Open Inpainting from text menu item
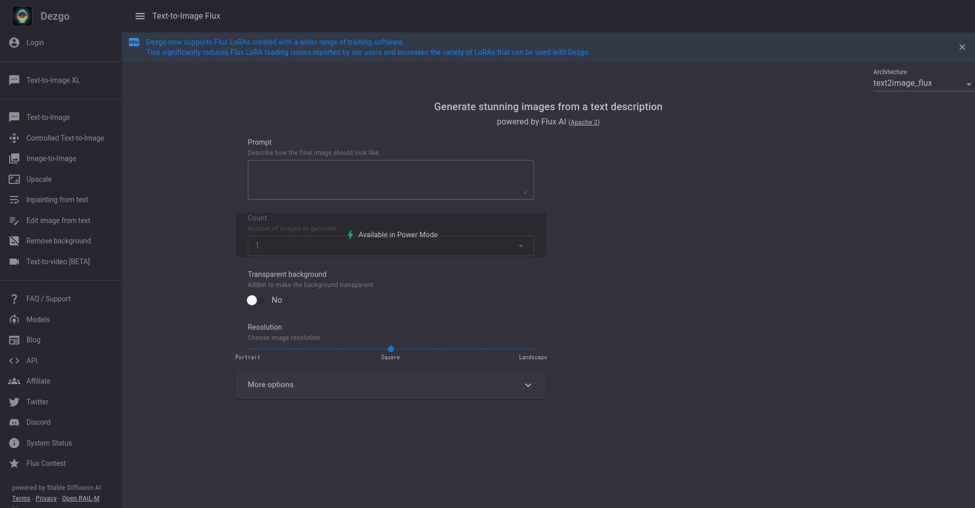The height and width of the screenshot is (508, 975). point(57,200)
